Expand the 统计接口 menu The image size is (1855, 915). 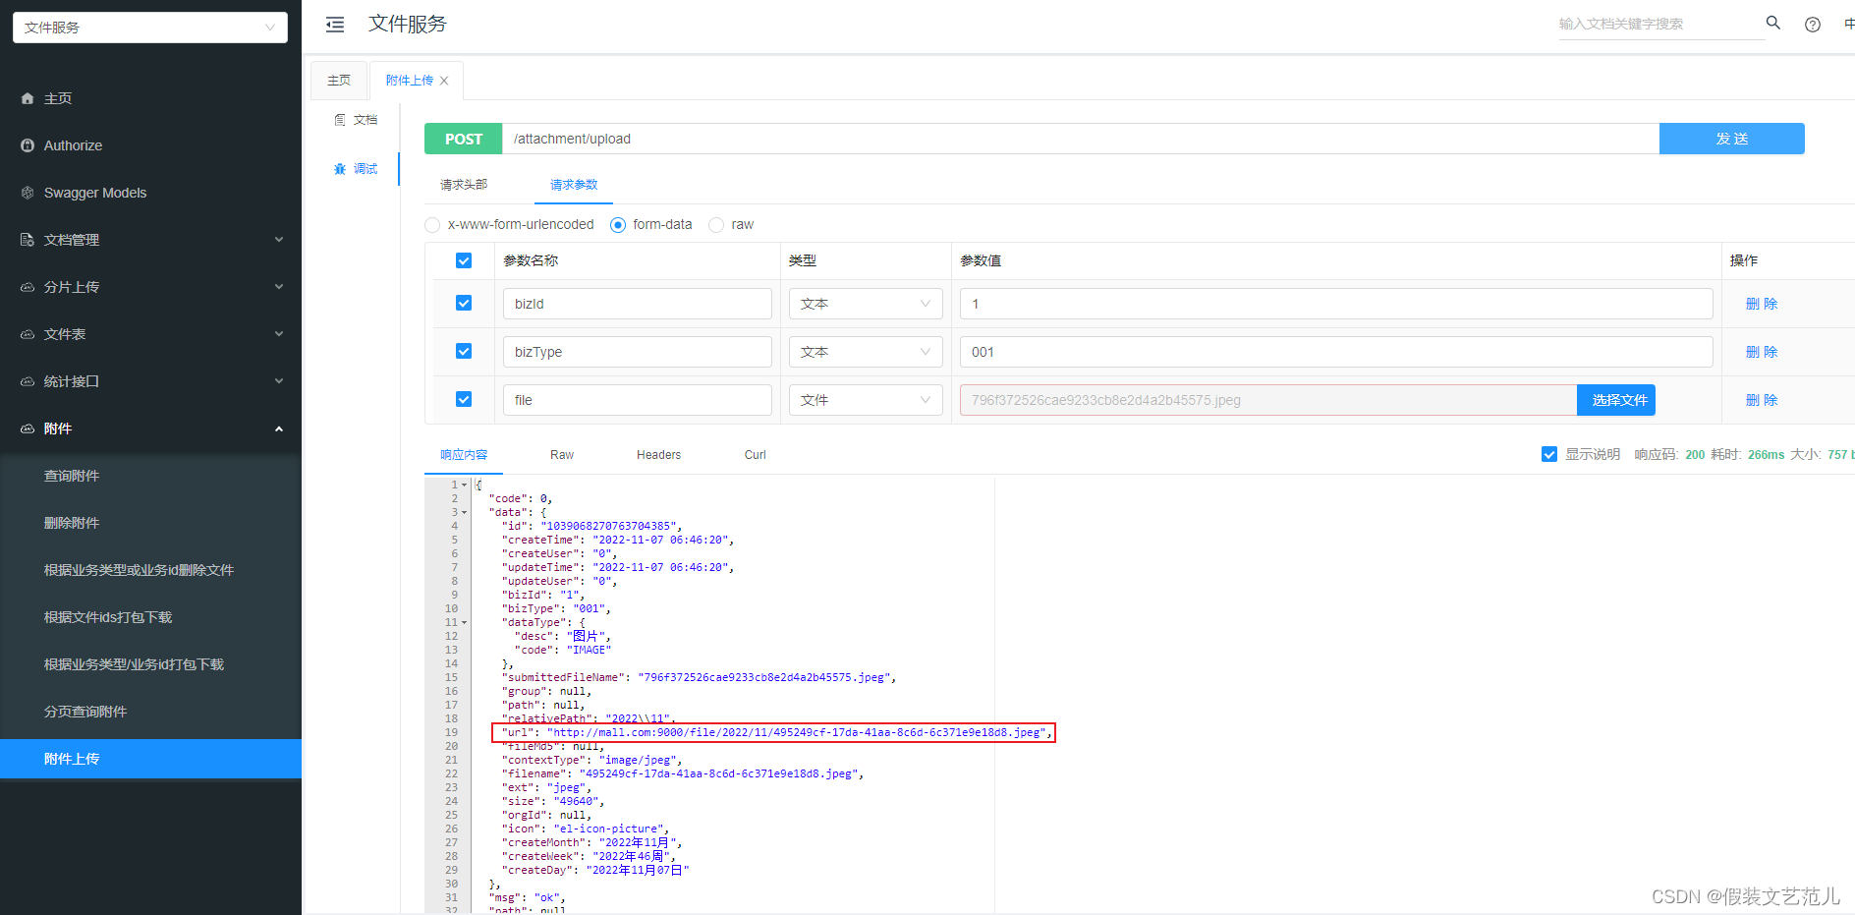point(279,381)
